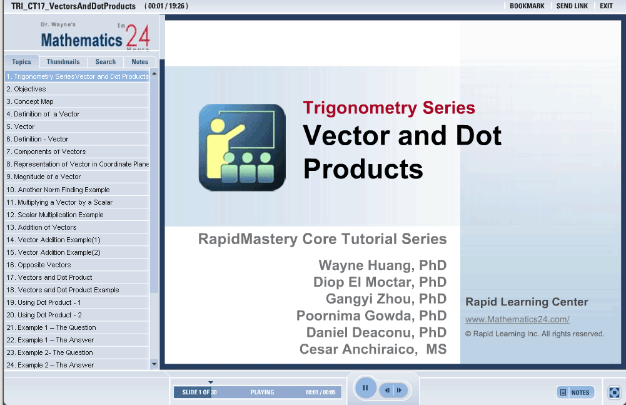Open topic 21 Example 1 – The Question

[77, 327]
